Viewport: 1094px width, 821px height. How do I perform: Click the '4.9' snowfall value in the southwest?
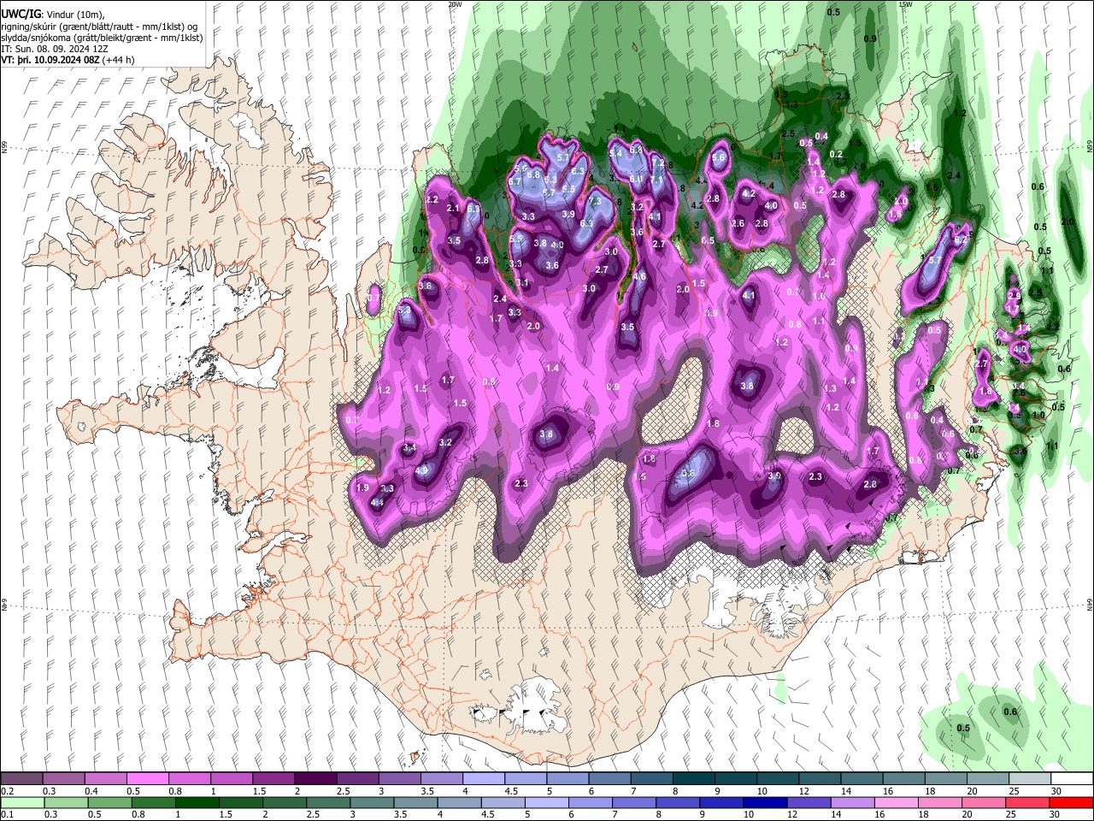pyautogui.click(x=421, y=470)
